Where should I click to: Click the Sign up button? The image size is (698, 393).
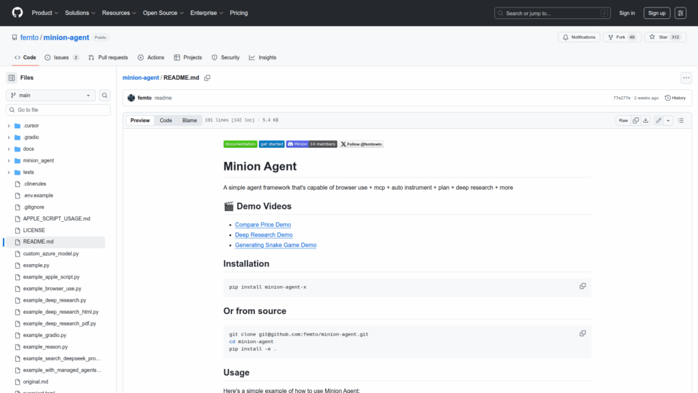[x=656, y=13]
